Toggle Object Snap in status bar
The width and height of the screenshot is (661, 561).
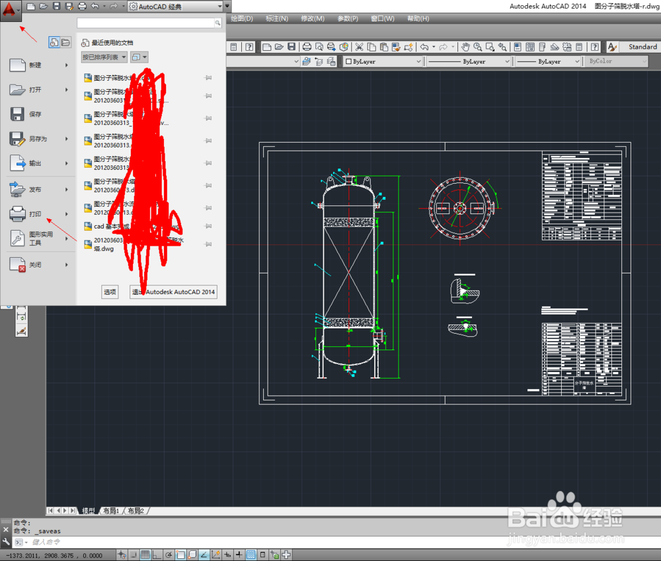180,554
